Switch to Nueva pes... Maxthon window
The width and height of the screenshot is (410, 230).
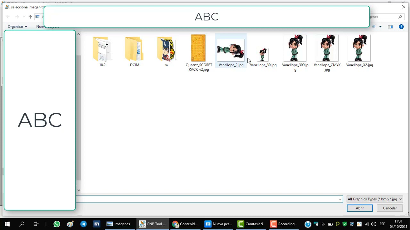(x=218, y=224)
